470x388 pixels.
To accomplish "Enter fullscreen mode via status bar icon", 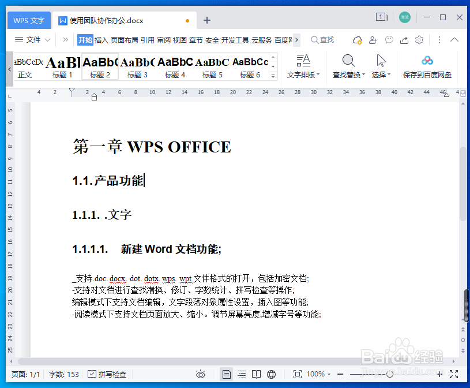I will click(x=454, y=374).
